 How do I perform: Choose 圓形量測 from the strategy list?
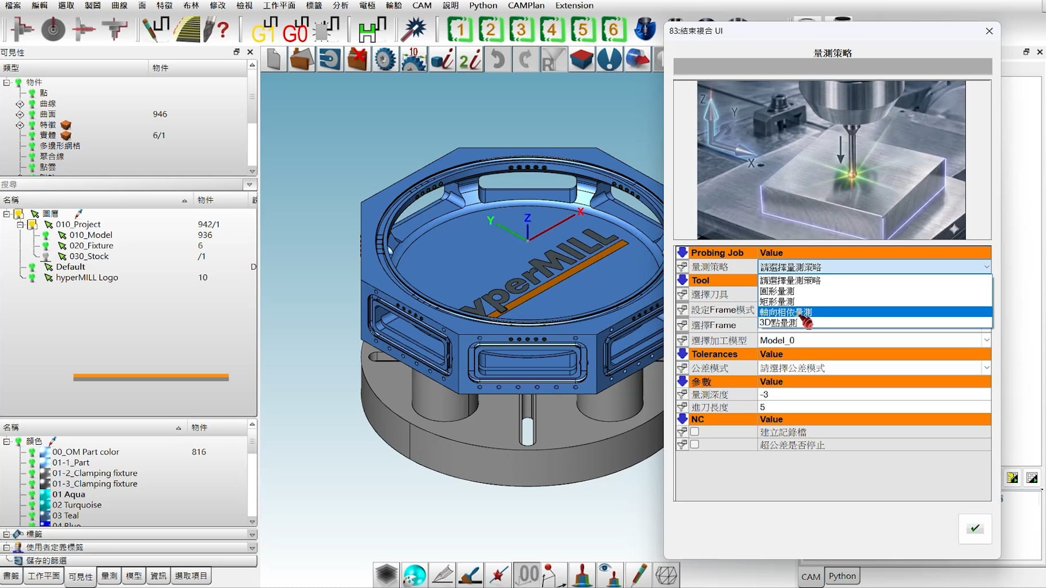click(875, 291)
